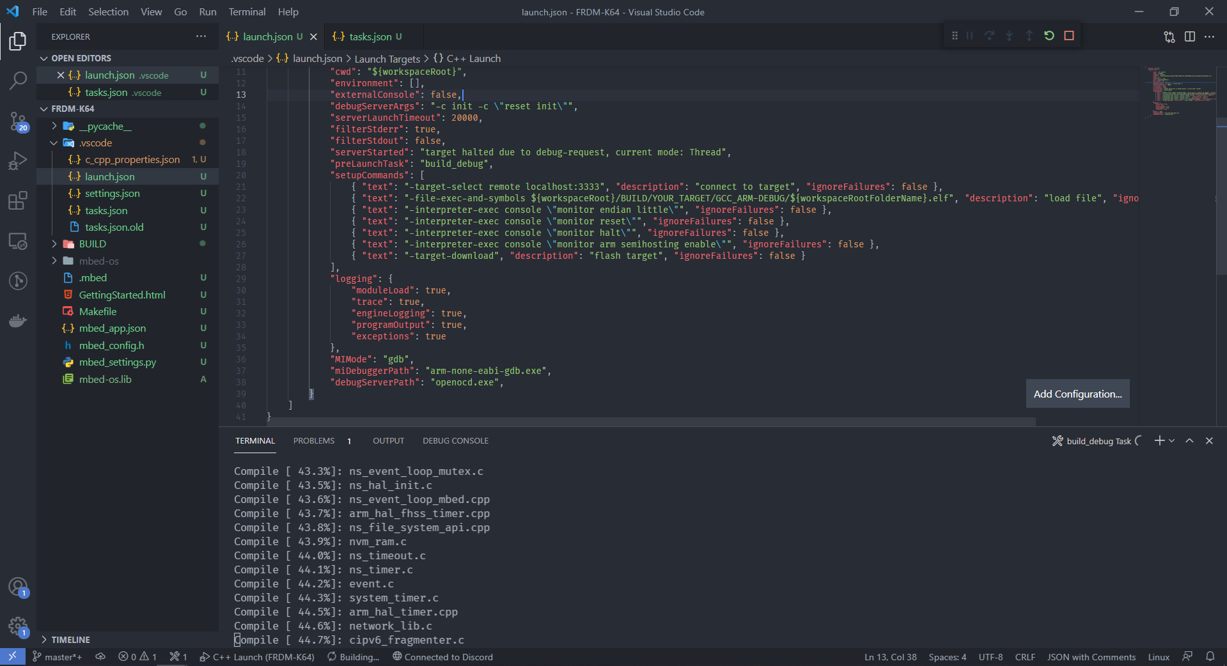The height and width of the screenshot is (666, 1227).
Task: Click CRLF line ending selector
Action: tap(1024, 657)
